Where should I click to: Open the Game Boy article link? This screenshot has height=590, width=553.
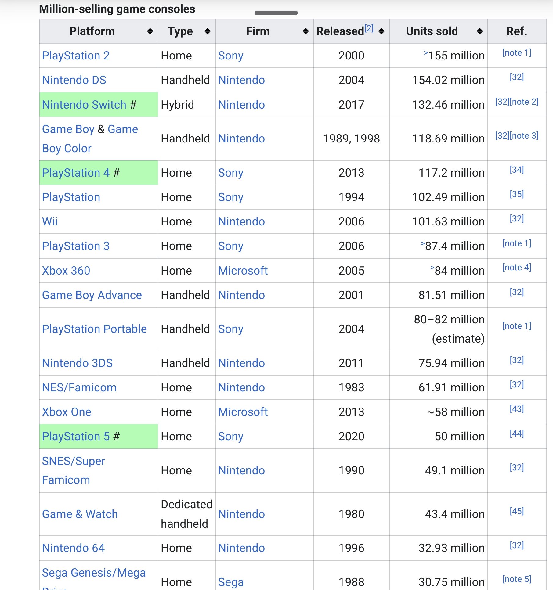pos(68,129)
